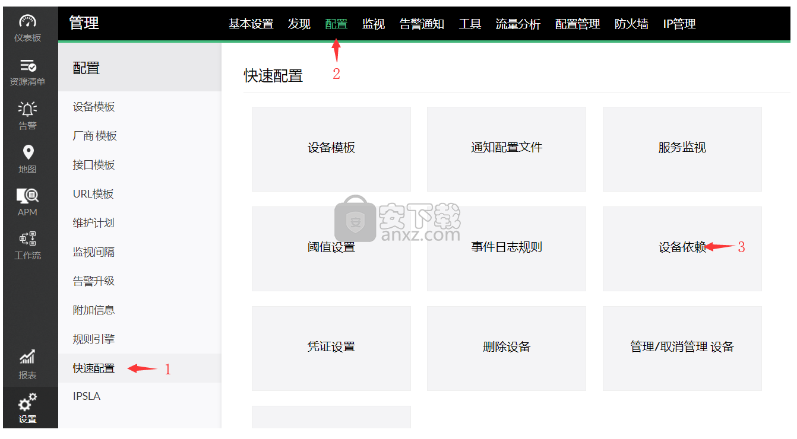Open the 设备依赖 card
Viewport: 797px width, 439px height.
tap(682, 249)
